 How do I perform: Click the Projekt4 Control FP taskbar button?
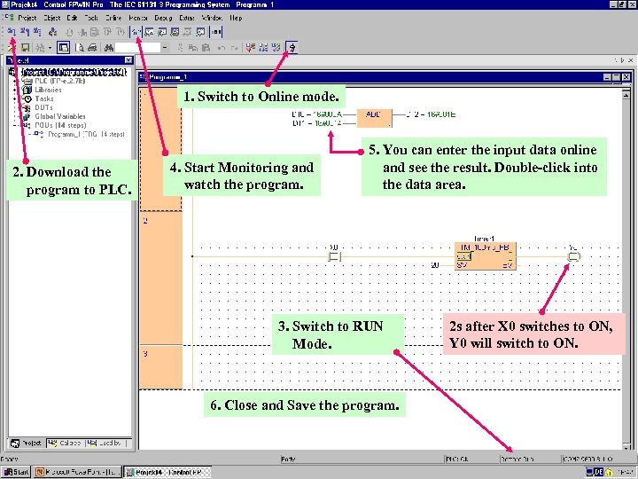[167, 472]
